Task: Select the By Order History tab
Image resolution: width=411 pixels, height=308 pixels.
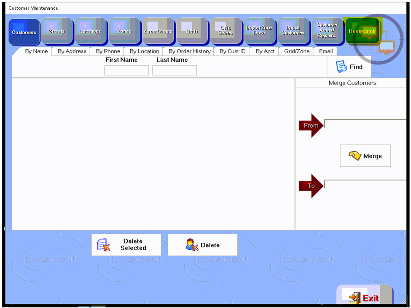Action: pos(190,51)
